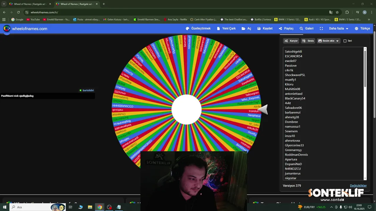Image resolution: width=376 pixels, height=211 pixels.
Task: Select the ESCANOR54 entry in the list
Action: pos(293,56)
